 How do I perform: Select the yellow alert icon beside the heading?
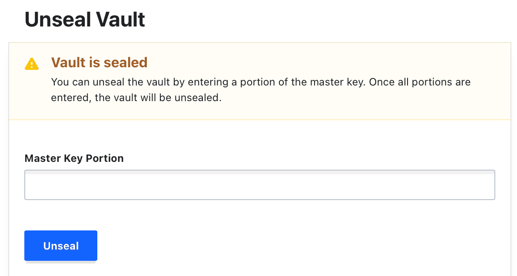point(31,63)
